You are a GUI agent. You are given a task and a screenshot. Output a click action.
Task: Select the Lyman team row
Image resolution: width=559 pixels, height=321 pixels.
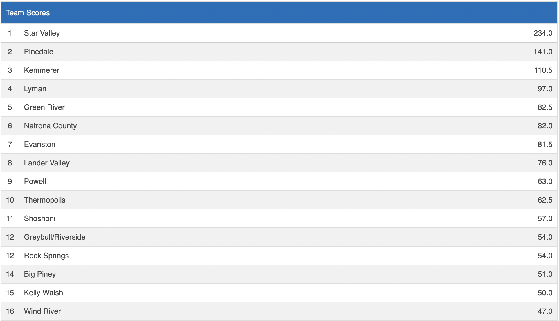pos(35,89)
